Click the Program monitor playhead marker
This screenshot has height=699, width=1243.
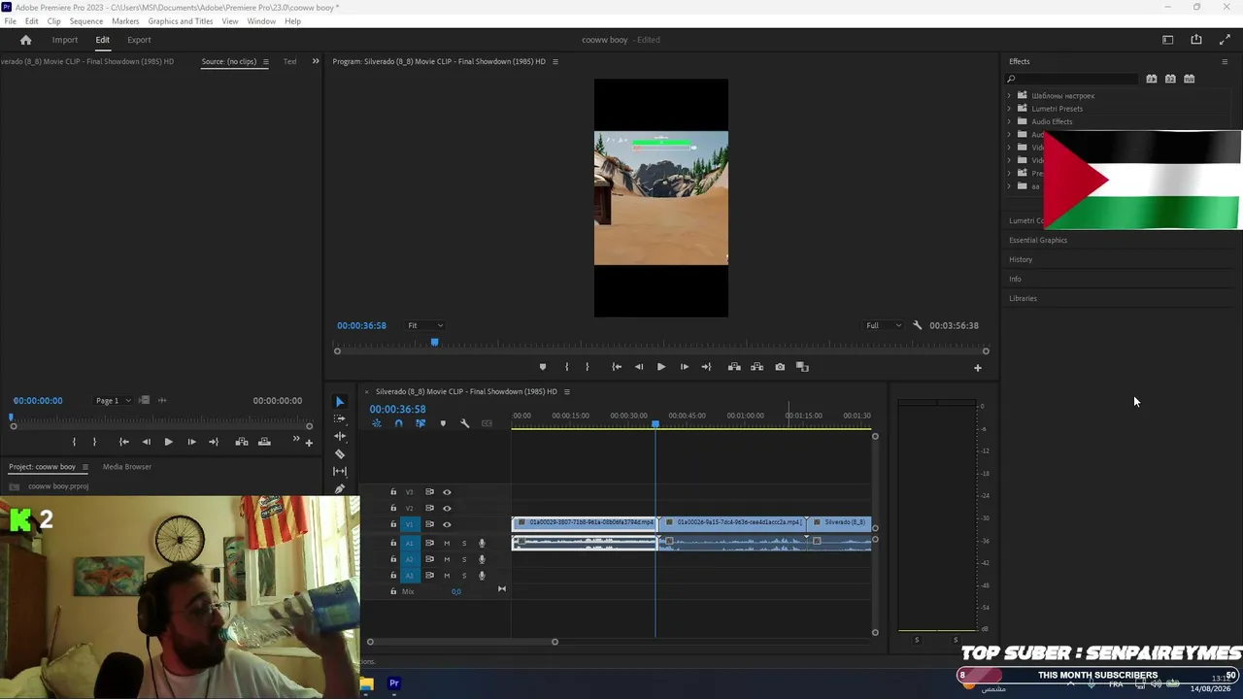[435, 342]
